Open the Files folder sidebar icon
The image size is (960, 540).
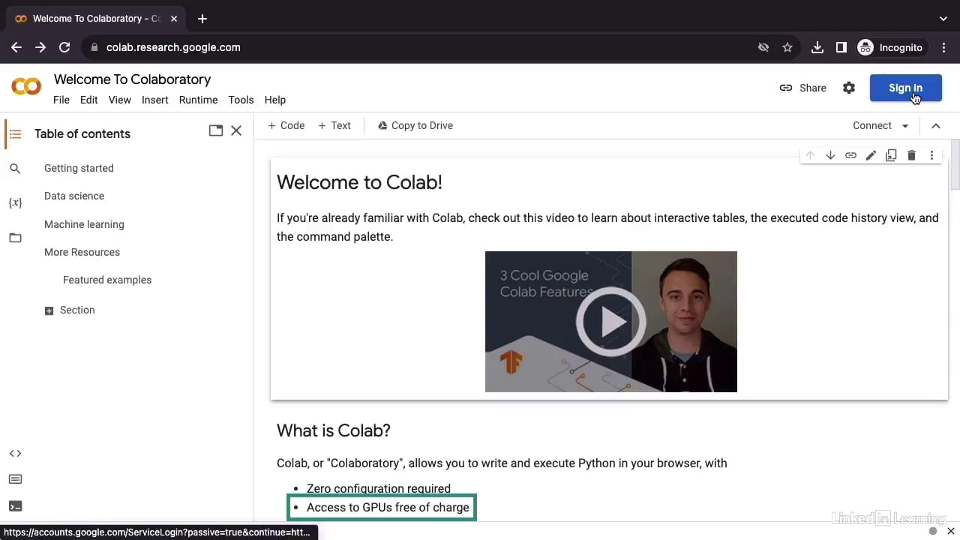coord(15,238)
